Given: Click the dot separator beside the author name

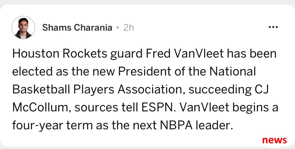Looking at the screenshot, I should 118,28.
